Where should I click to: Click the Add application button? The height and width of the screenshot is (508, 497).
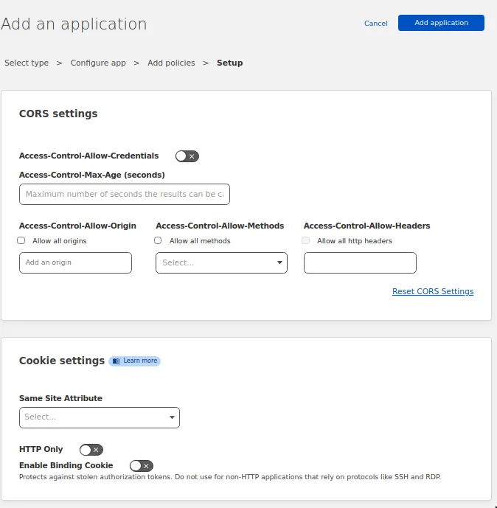tap(441, 23)
